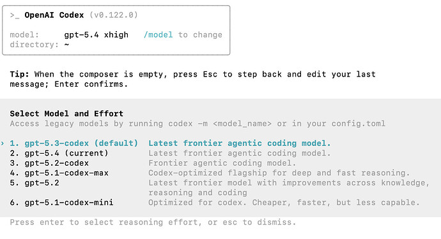This screenshot has width=441, height=239.
Task: Click the /model command link in the header
Action: click(158, 35)
